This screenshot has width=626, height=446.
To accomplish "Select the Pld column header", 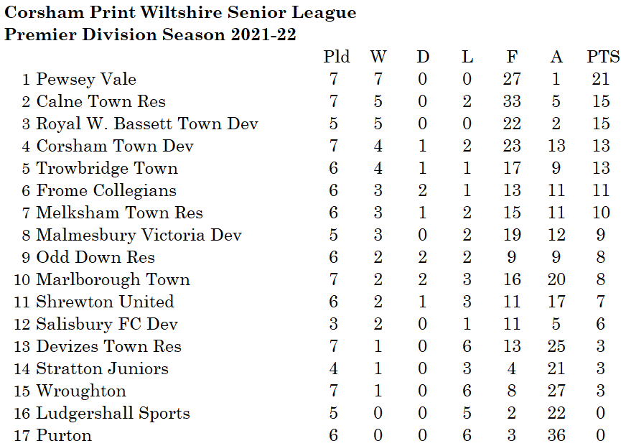I will tap(337, 57).
